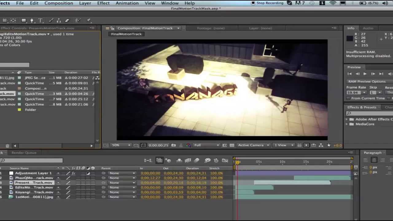Enable the From Current Time checkbox

click(x=348, y=98)
